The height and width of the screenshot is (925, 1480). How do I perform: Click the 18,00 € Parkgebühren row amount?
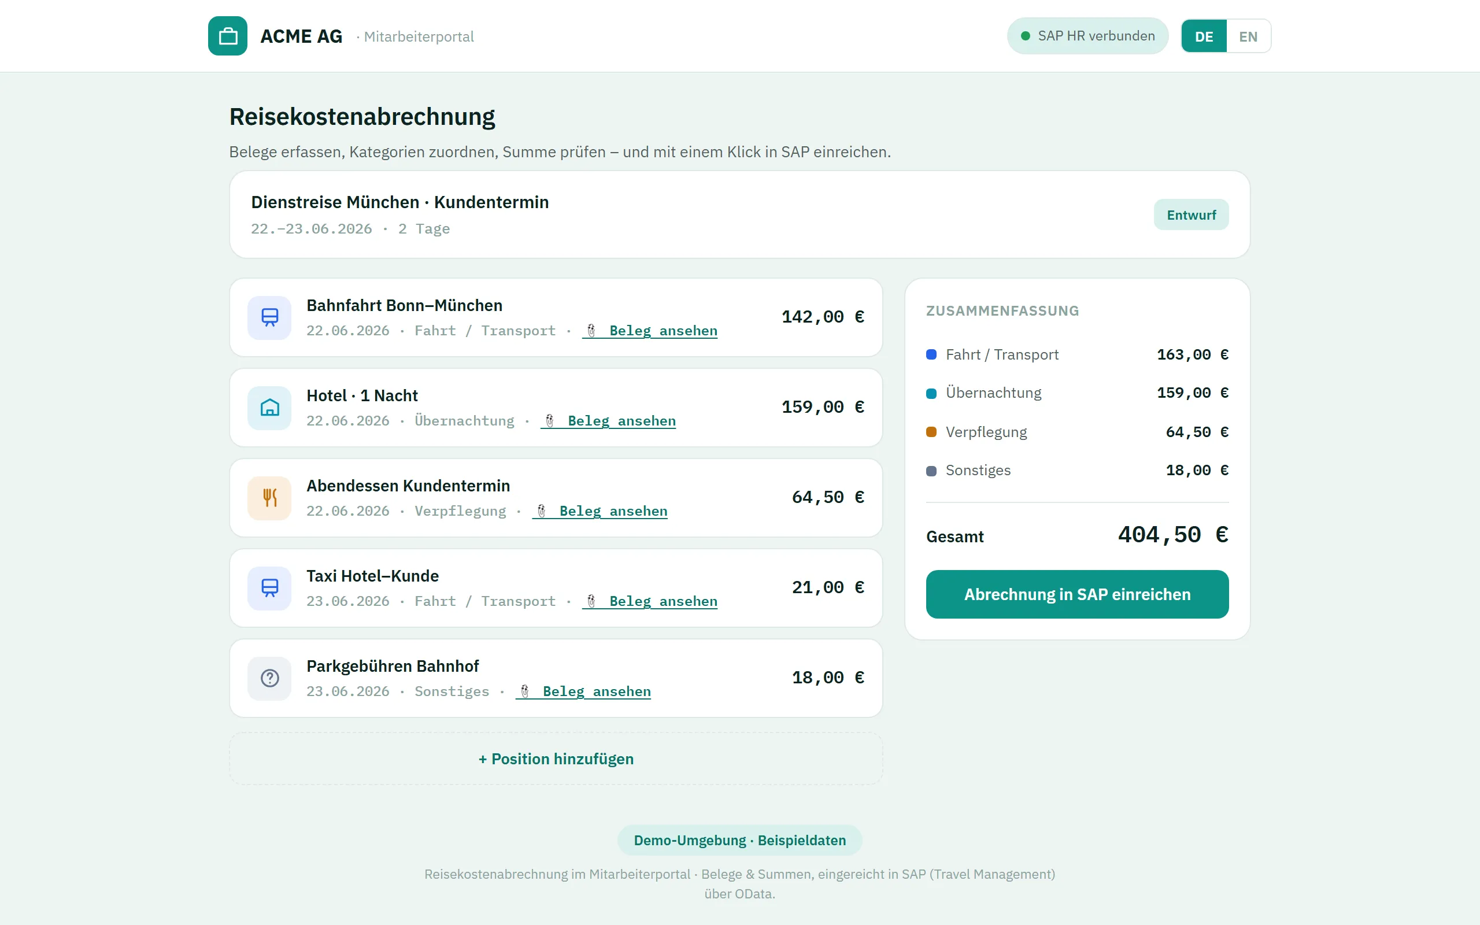click(827, 678)
